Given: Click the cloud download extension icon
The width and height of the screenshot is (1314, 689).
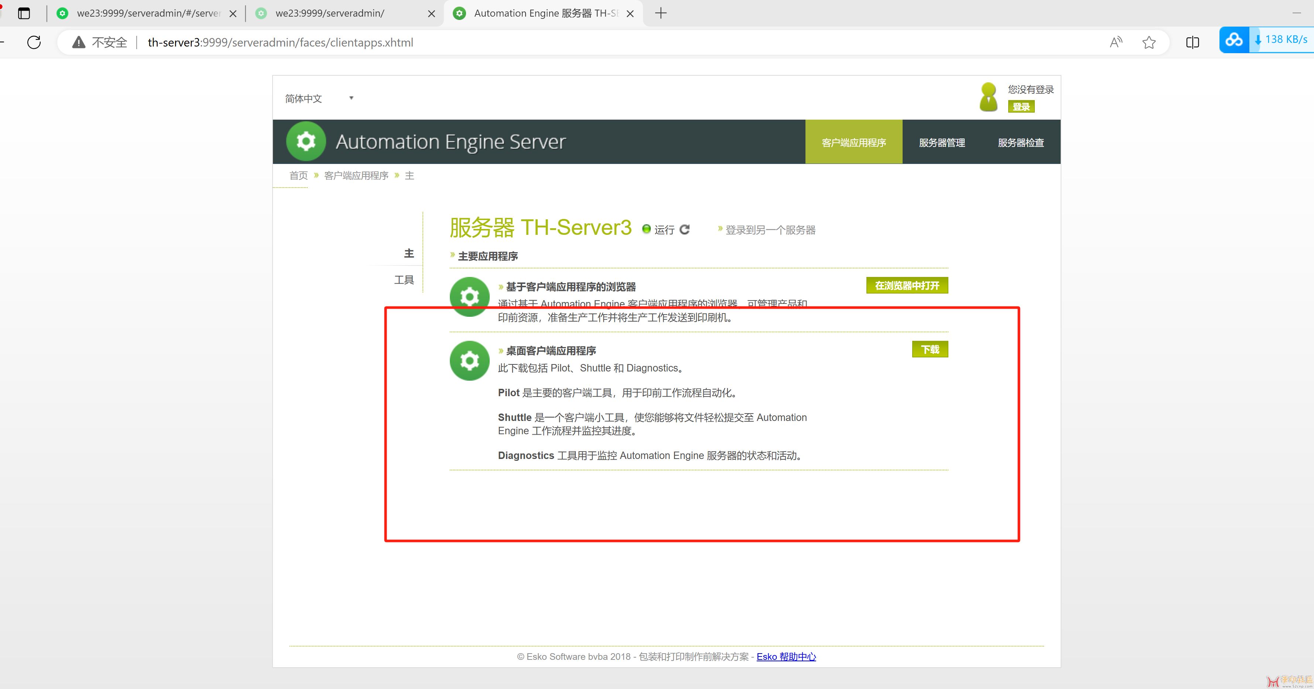Looking at the screenshot, I should click(x=1234, y=40).
